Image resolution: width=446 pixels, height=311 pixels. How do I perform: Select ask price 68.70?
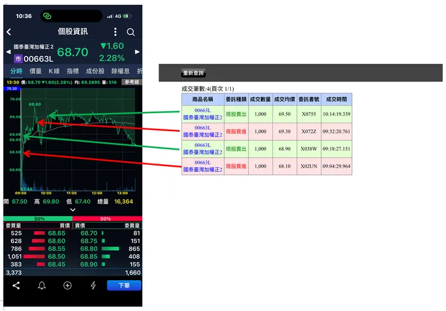[89, 233]
